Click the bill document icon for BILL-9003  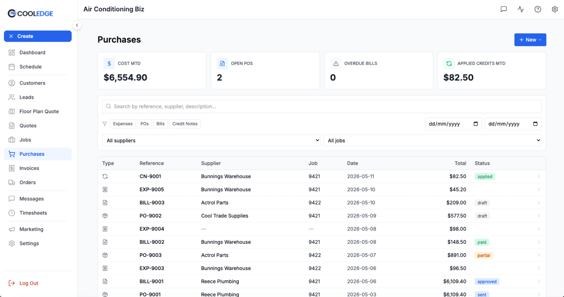(105, 203)
